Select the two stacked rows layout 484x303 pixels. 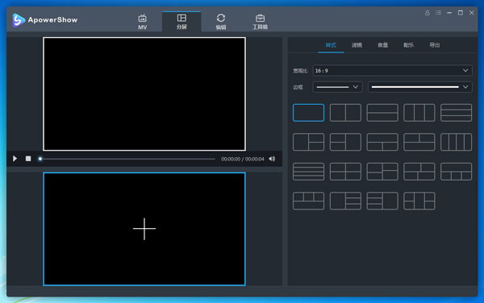[382, 113]
